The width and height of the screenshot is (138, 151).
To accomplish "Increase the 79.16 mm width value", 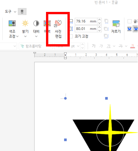I will coord(100,20).
